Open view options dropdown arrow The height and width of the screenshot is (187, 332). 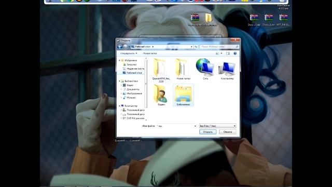(x=222, y=54)
